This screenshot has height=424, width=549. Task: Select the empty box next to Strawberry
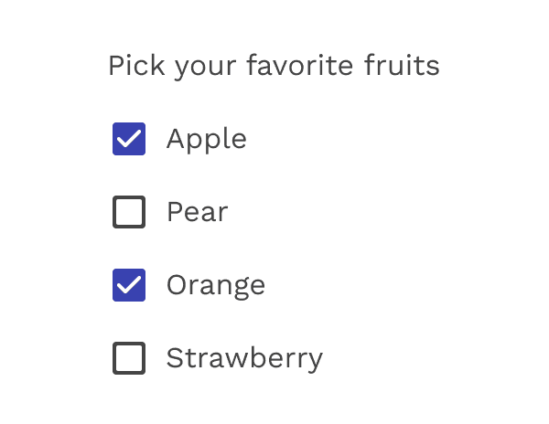(x=129, y=358)
